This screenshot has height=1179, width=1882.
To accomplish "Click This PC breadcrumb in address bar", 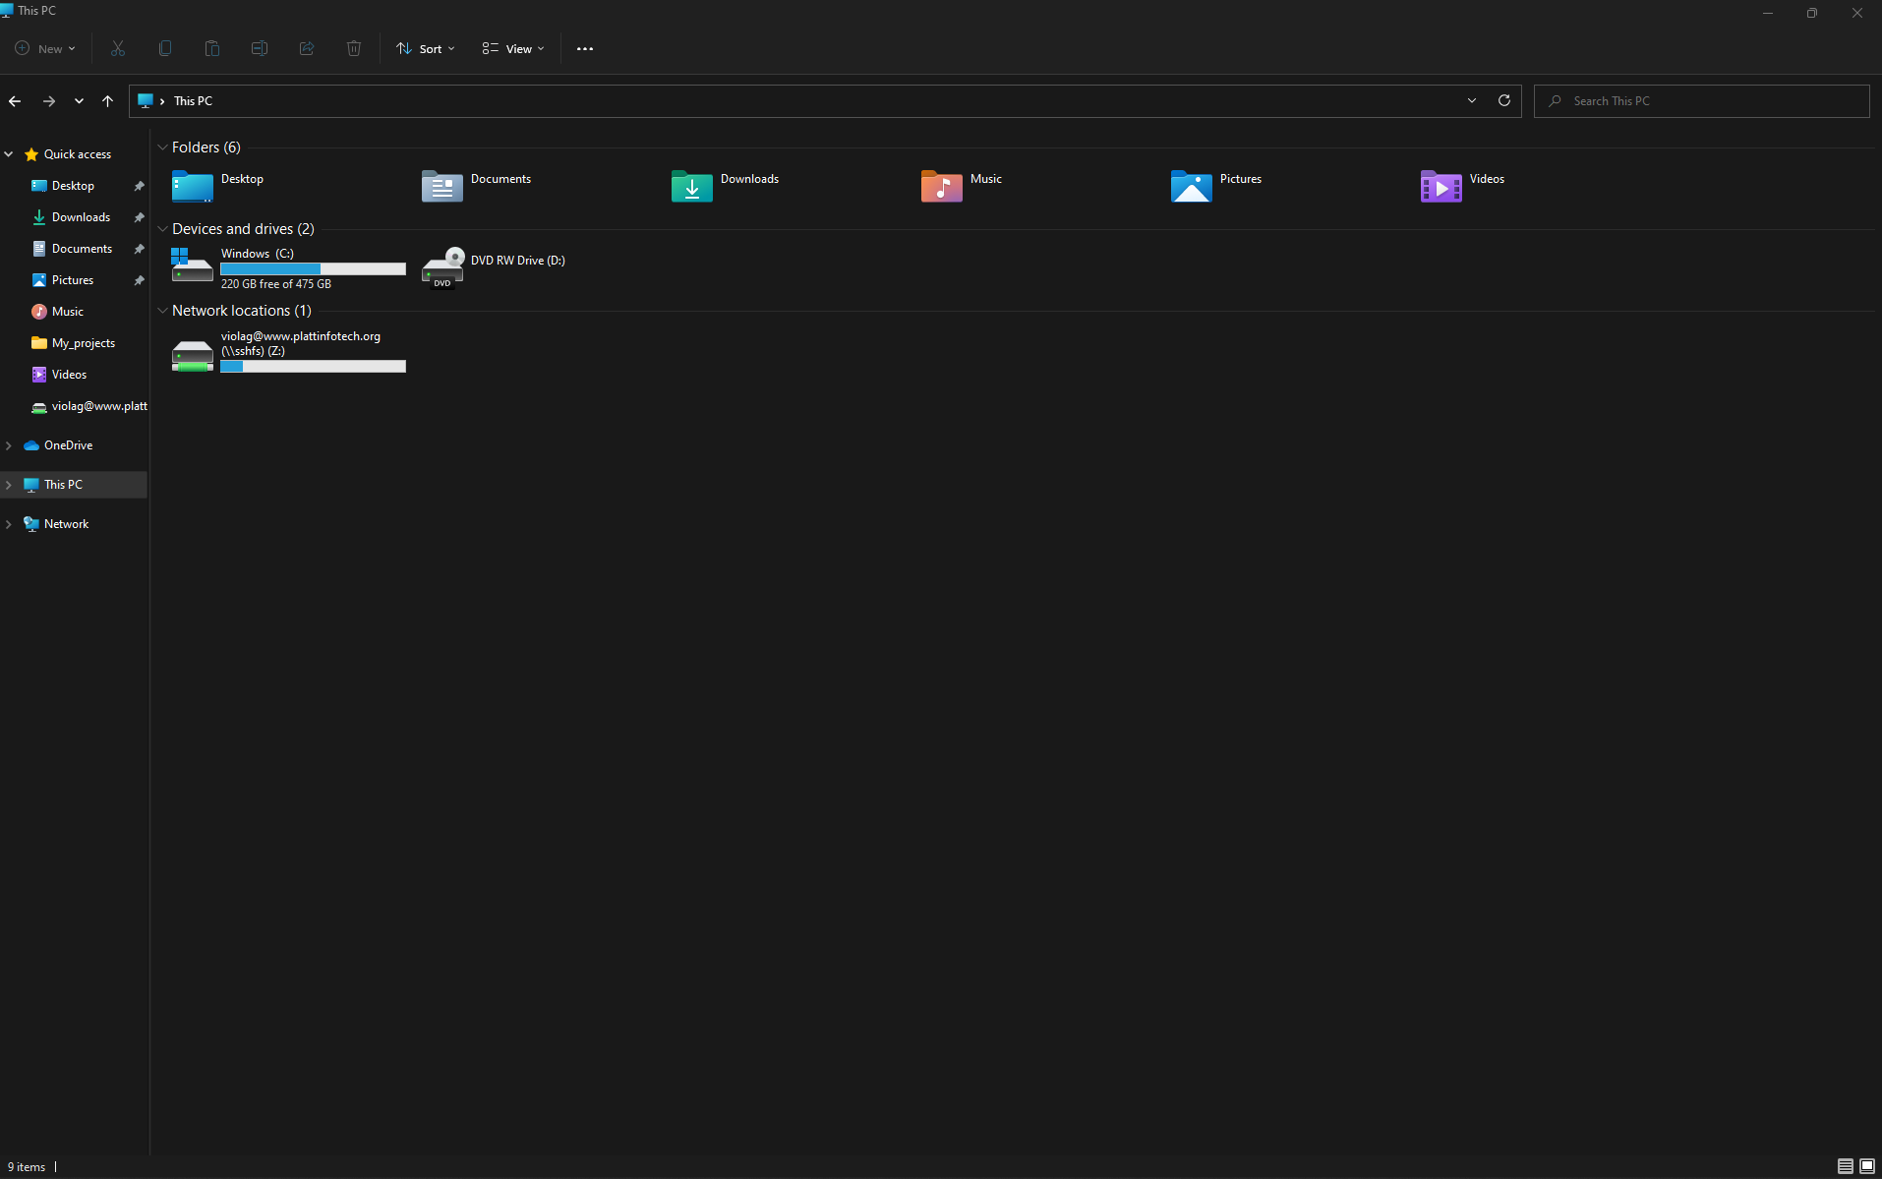I will (x=193, y=101).
